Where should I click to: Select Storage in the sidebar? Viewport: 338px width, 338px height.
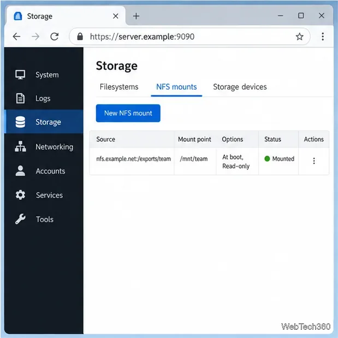pos(44,122)
